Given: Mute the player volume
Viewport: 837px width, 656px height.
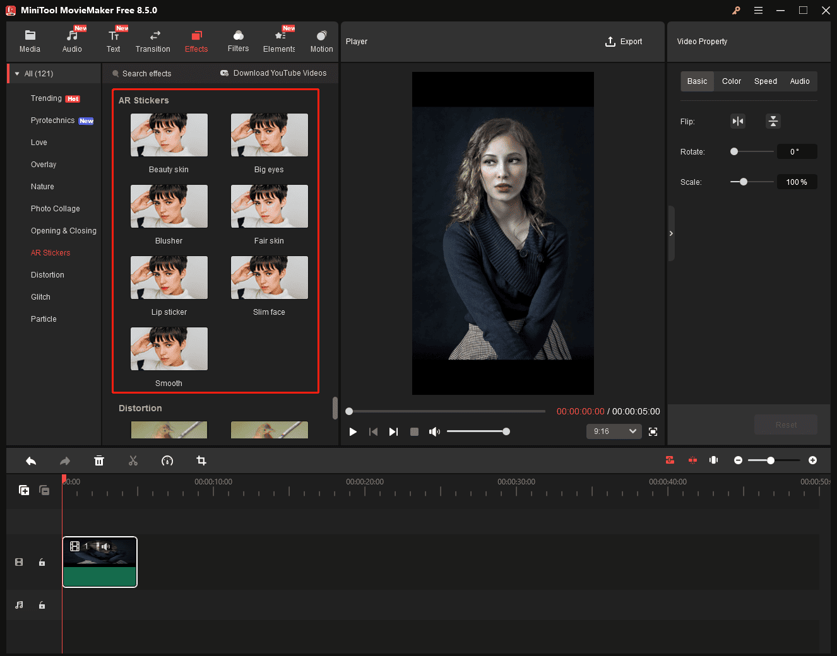Looking at the screenshot, I should point(434,431).
